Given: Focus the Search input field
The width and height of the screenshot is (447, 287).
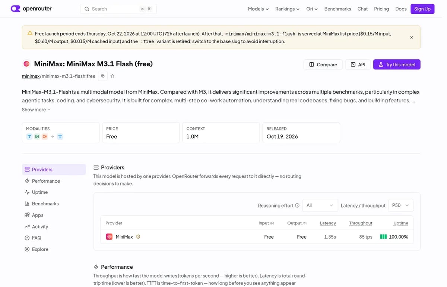Looking at the screenshot, I should [118, 9].
